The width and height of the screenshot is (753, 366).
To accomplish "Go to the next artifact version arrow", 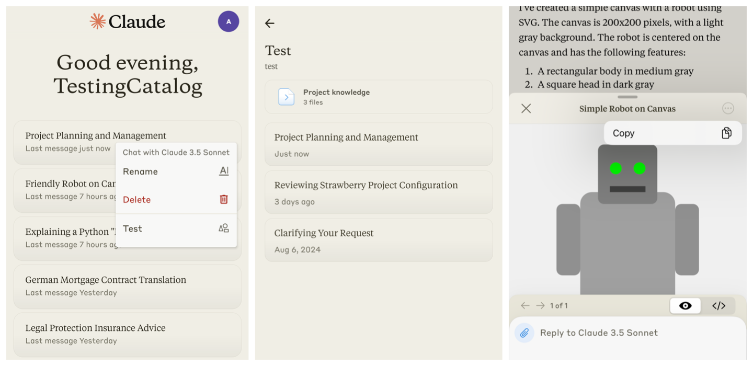I will 540,305.
